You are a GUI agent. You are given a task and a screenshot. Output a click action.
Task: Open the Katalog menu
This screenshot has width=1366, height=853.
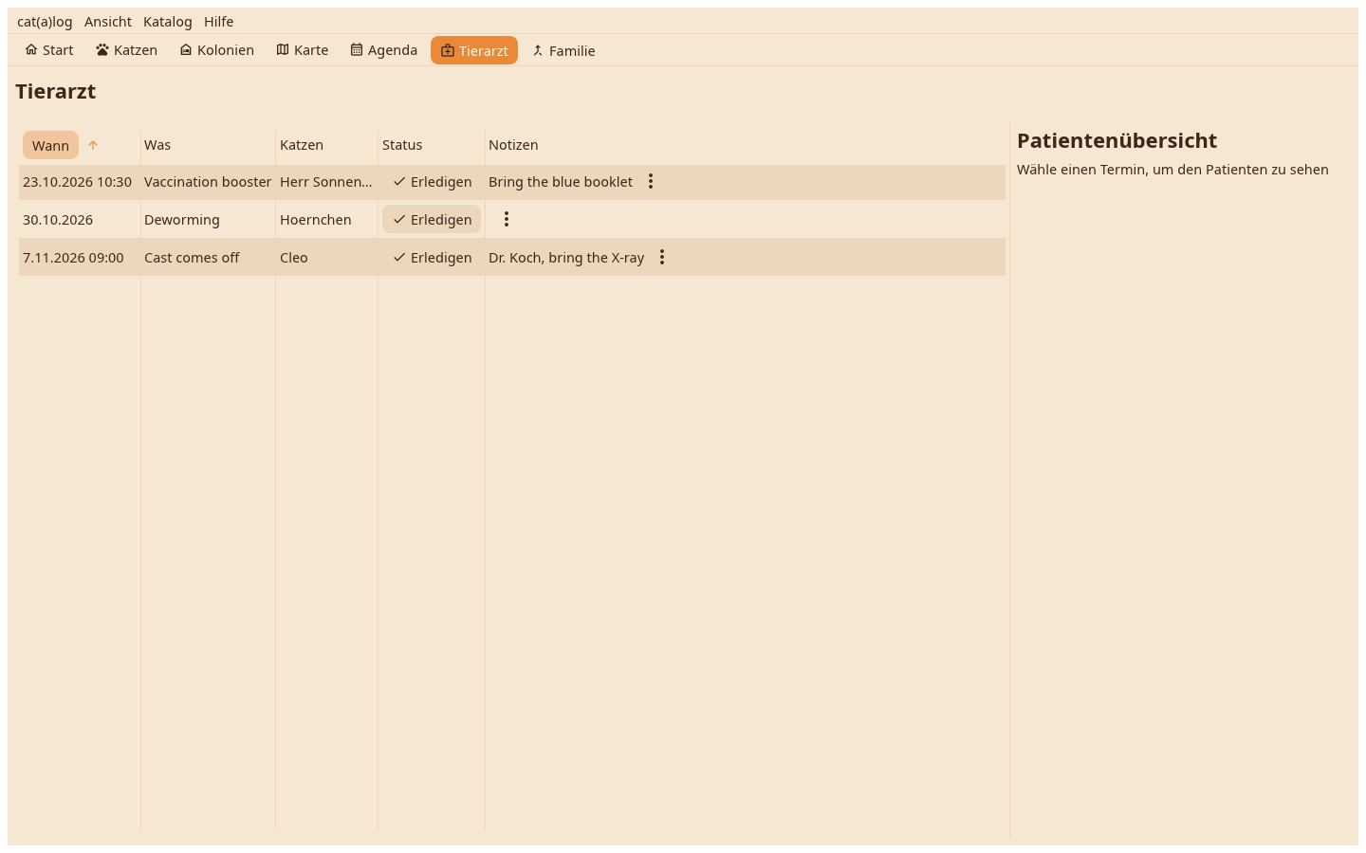[x=168, y=22]
